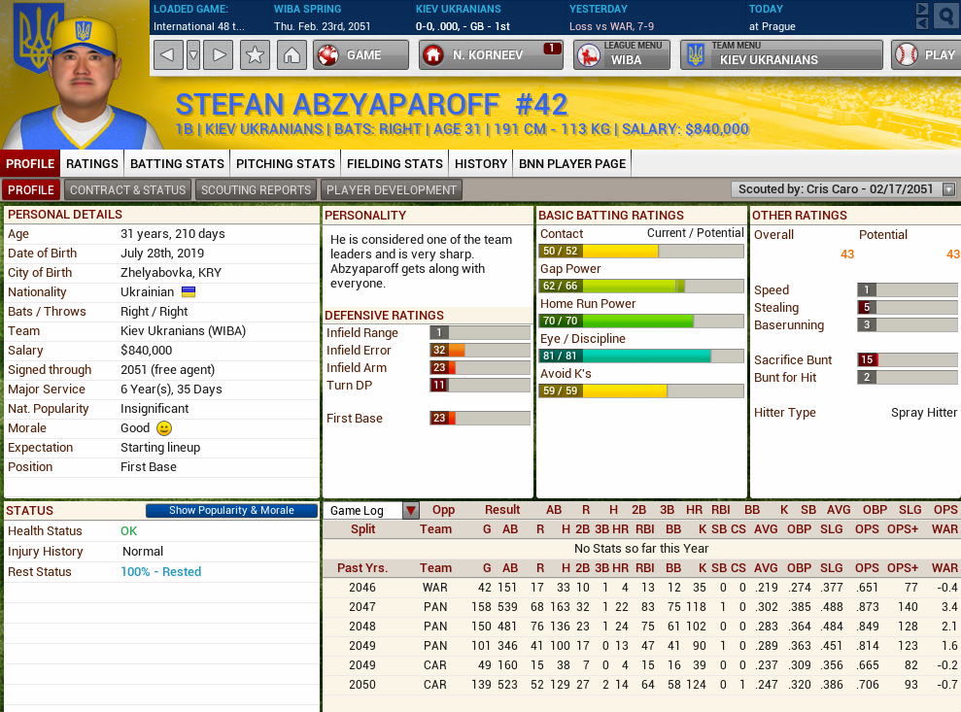The height and width of the screenshot is (712, 961).
Task: Click the star bookmark icon
Action: (x=255, y=55)
